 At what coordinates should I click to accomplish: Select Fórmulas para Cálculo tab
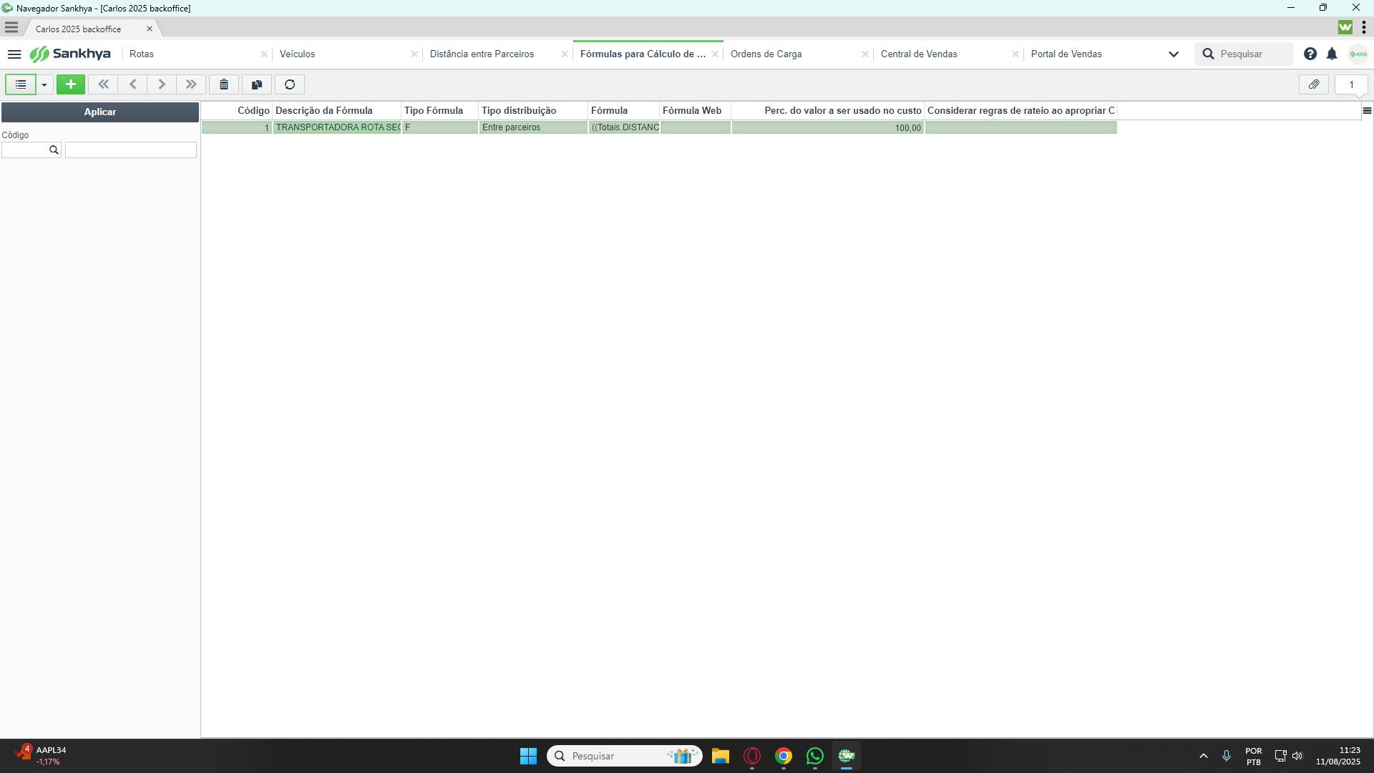tap(643, 54)
